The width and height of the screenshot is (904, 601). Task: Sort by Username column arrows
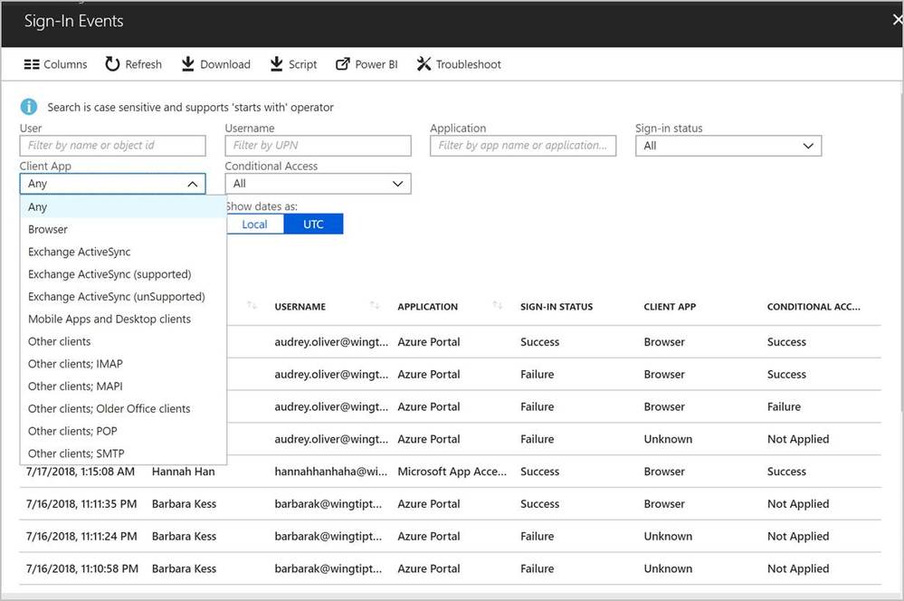(375, 306)
